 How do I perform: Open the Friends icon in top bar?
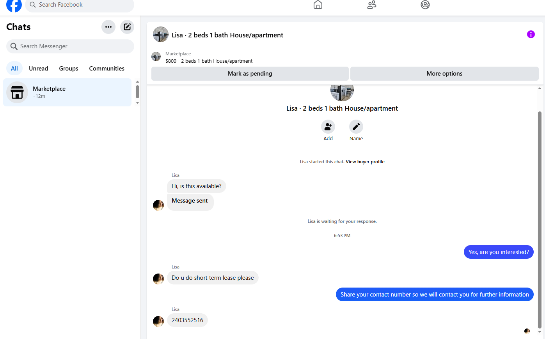click(372, 5)
